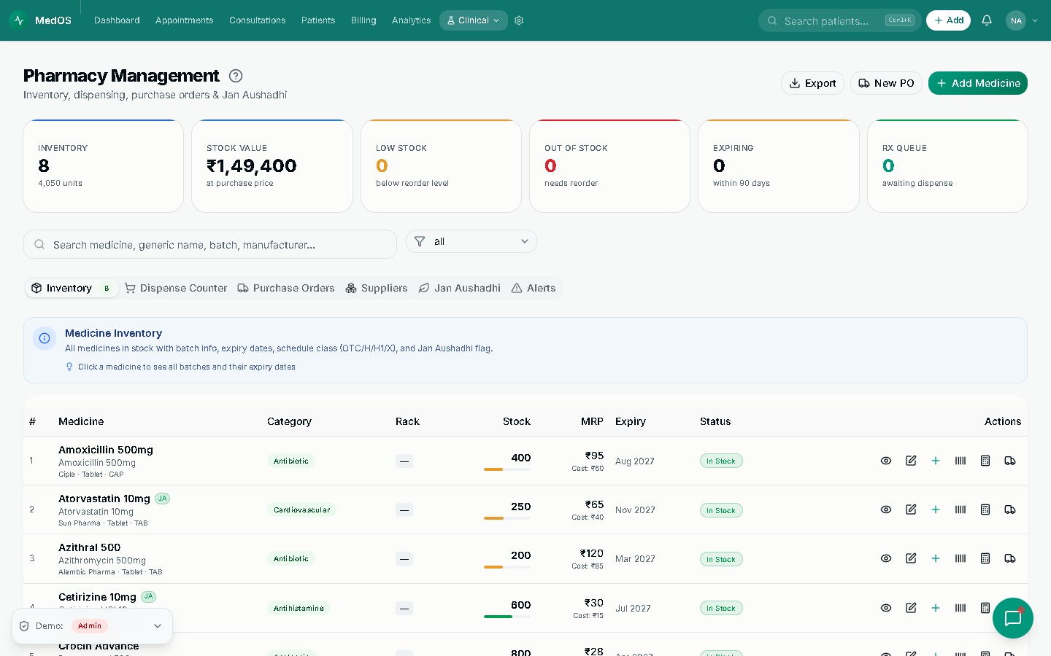
Task: Click the Low Stock summary card
Action: coord(441,166)
